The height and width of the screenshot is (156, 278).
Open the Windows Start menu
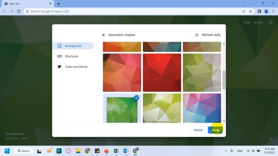tap(7, 151)
